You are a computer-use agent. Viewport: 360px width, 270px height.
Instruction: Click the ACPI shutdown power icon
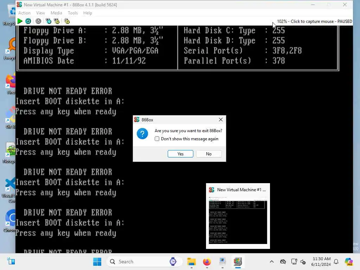tap(38, 21)
